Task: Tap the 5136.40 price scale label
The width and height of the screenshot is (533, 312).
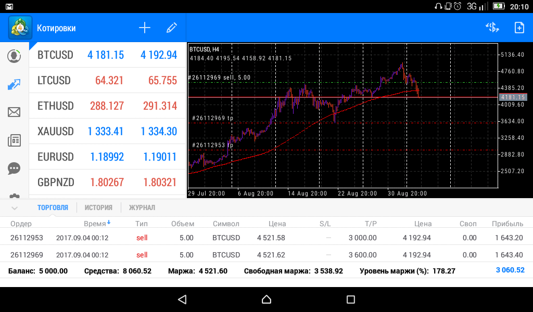Action: pos(513,55)
